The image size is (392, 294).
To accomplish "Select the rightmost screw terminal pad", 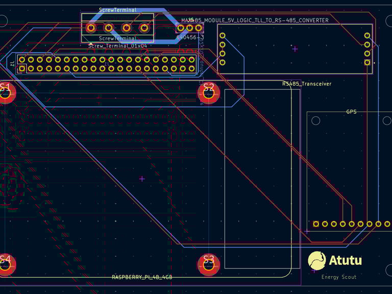I will (x=144, y=28).
